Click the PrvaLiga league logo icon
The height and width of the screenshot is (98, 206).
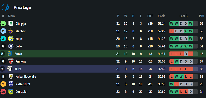(x=5, y=7)
